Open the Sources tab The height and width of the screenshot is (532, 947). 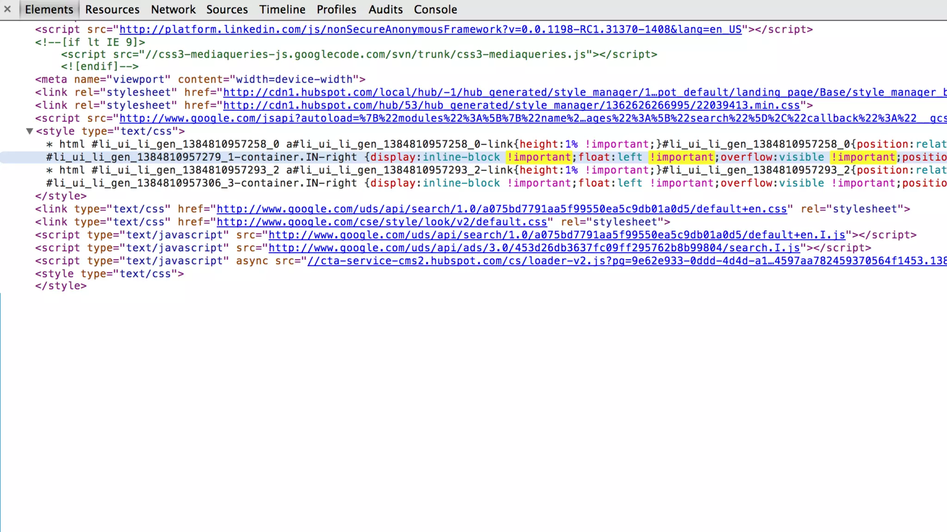click(x=227, y=9)
